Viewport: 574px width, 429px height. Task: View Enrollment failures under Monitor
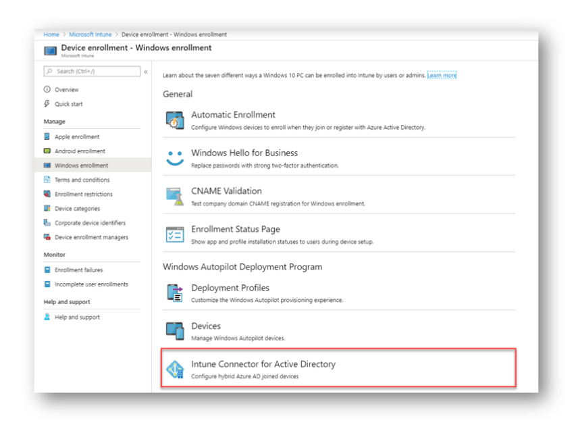click(79, 270)
